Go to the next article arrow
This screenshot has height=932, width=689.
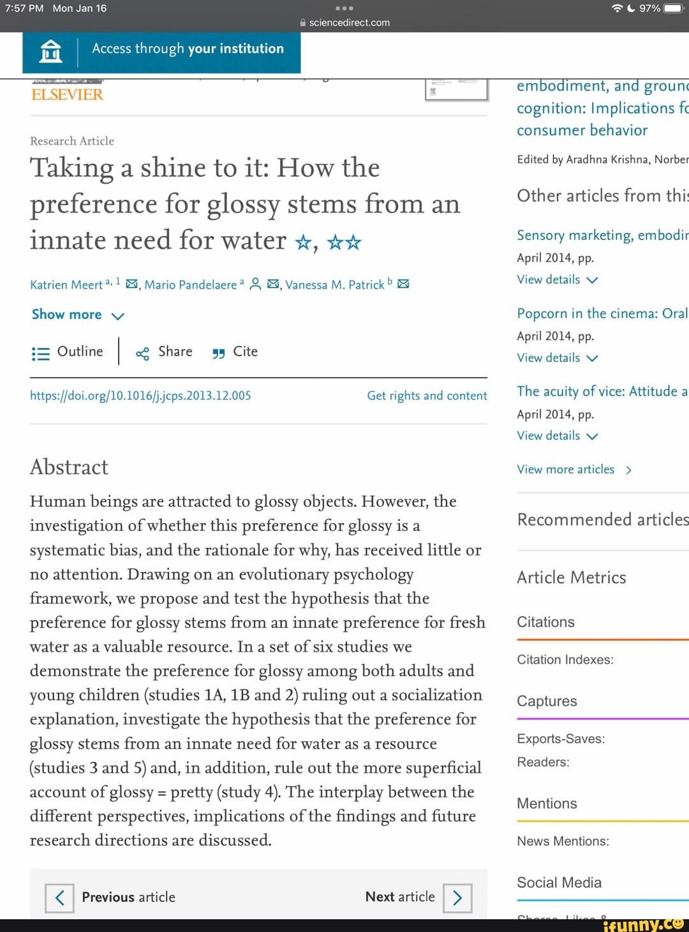tap(457, 898)
